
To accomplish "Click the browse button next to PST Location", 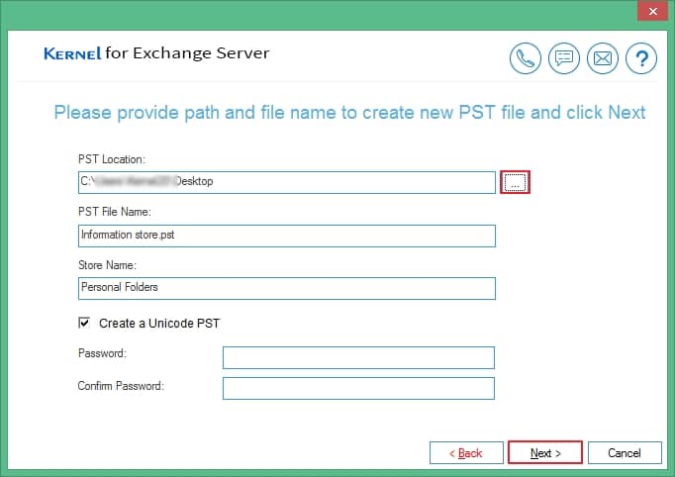I will pyautogui.click(x=515, y=182).
